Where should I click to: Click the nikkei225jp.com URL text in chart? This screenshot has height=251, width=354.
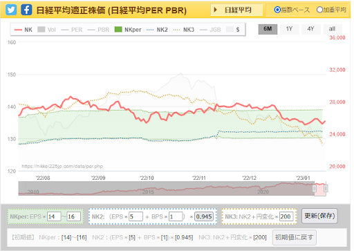62,166
